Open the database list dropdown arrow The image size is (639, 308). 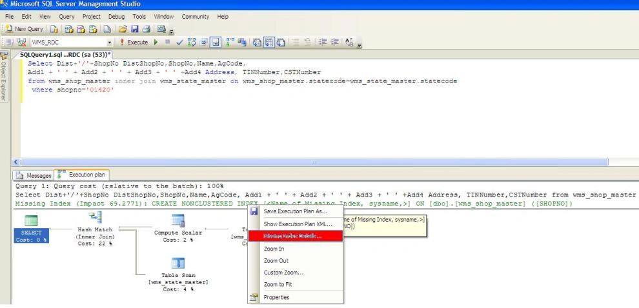pyautogui.click(x=110, y=43)
